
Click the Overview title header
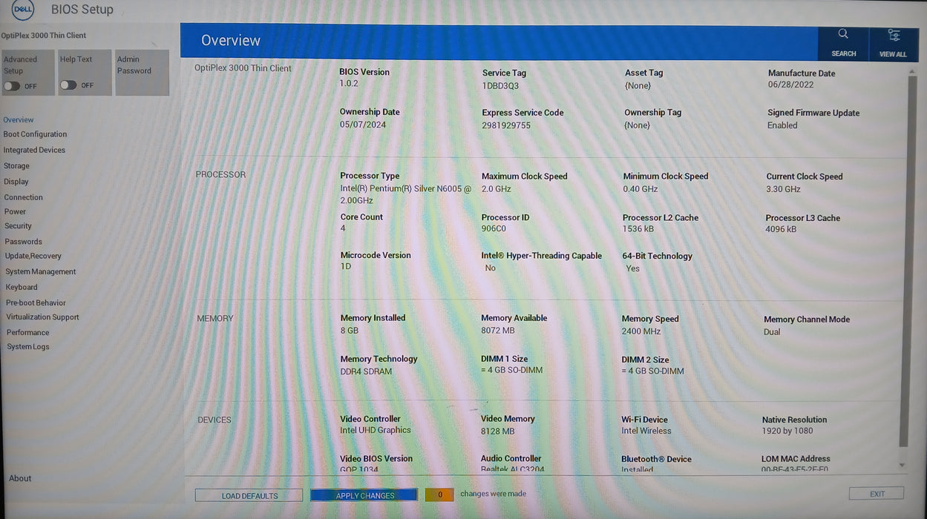point(231,41)
